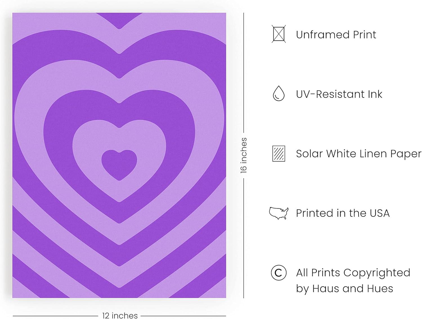Click the dark purple notch at print top
The height and width of the screenshot is (319, 422).
119,19
